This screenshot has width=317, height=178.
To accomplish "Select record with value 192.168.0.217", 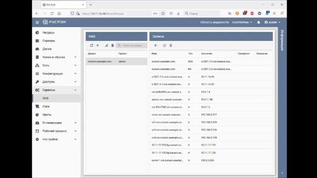I will (x=211, y=115).
